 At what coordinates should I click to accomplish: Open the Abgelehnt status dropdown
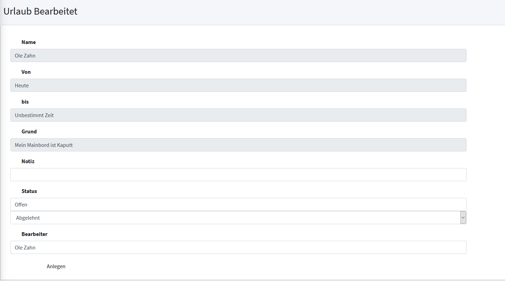coord(235,218)
